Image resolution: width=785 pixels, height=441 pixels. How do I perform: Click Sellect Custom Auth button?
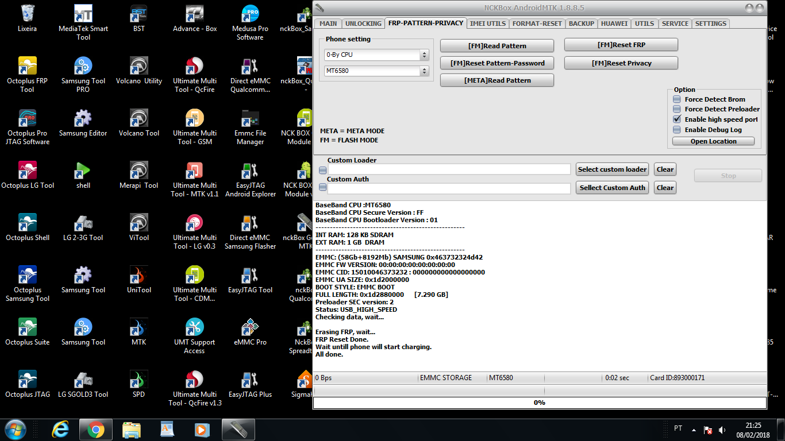(612, 188)
